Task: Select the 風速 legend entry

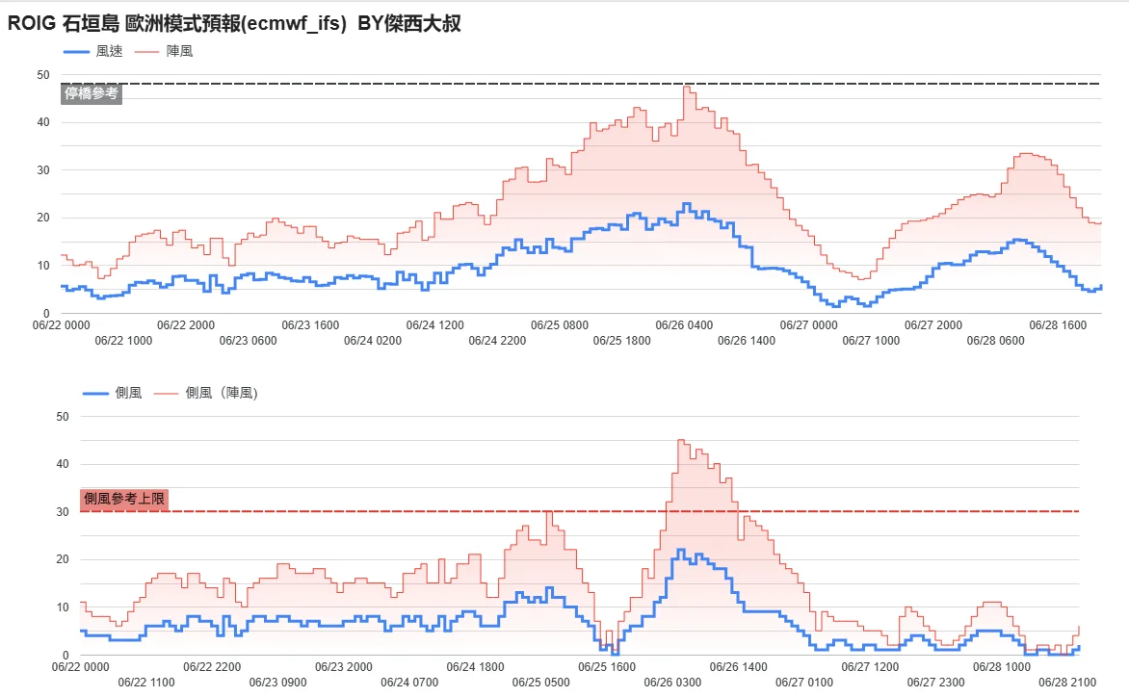Action: 93,51
